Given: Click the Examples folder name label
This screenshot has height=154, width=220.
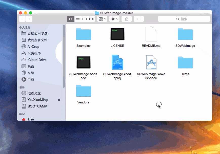Looking at the screenshot, I should click(84, 46).
